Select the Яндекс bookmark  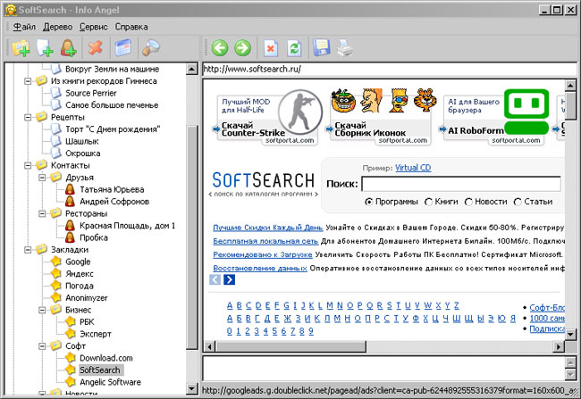point(79,274)
